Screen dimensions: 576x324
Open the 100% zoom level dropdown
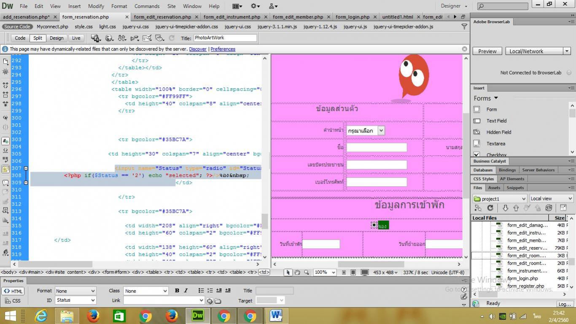(325, 273)
